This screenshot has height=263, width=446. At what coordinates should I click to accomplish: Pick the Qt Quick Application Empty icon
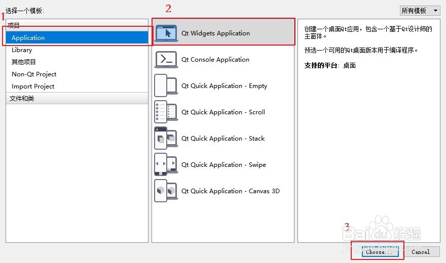[x=166, y=85]
